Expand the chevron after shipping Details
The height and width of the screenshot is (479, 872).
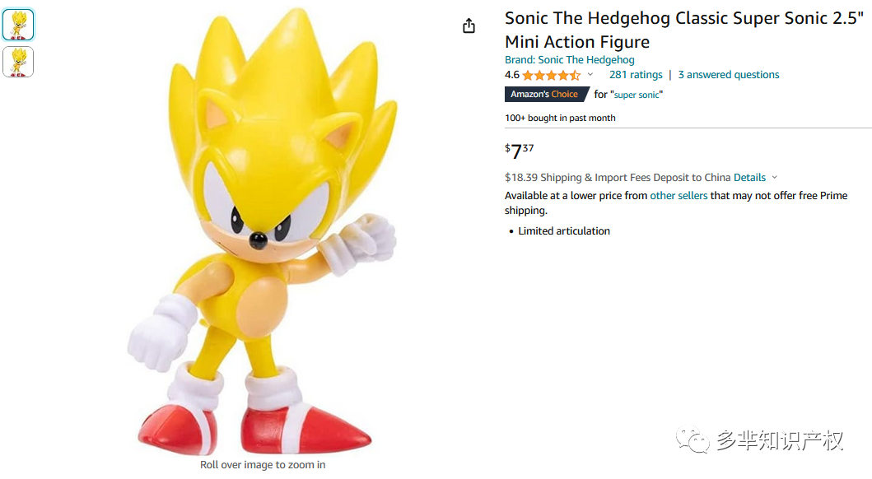775,178
